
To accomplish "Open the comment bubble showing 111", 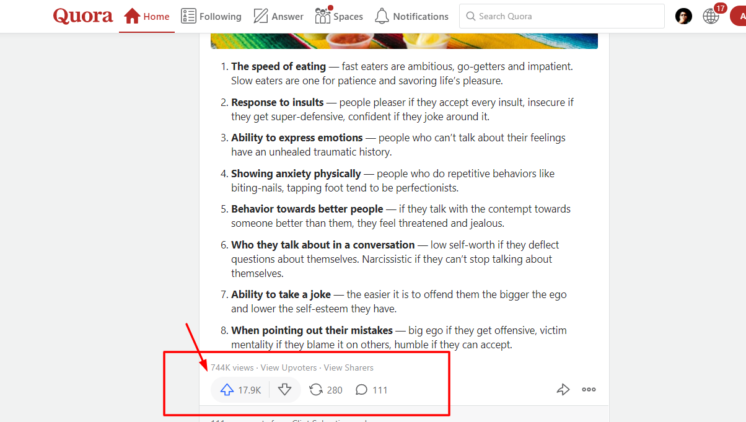I will coord(361,389).
